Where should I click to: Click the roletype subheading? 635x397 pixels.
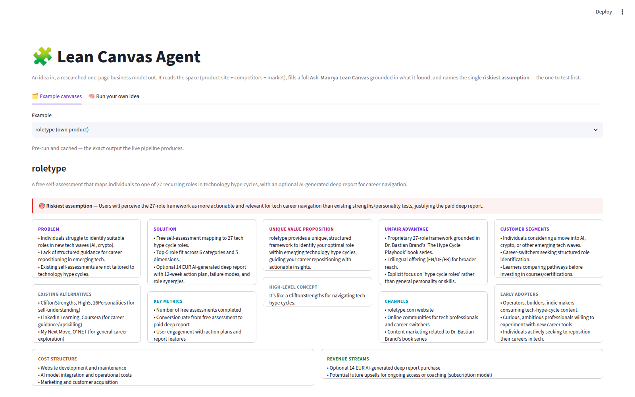[49, 168]
